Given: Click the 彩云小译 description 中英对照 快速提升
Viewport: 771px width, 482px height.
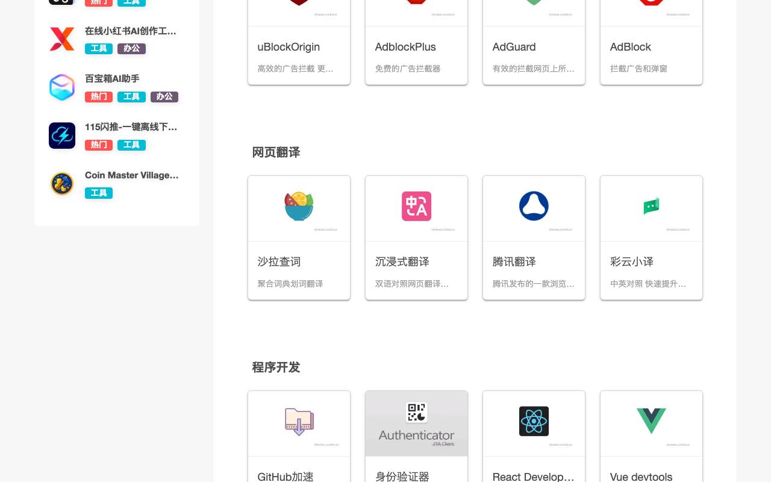Looking at the screenshot, I should tap(648, 284).
